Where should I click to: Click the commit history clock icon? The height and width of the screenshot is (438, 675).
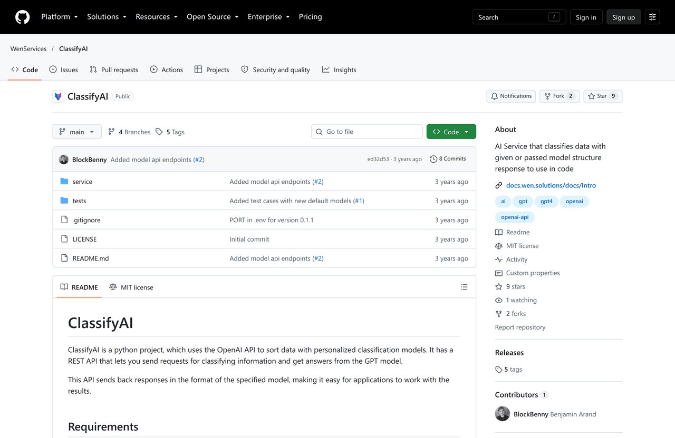[x=433, y=158]
